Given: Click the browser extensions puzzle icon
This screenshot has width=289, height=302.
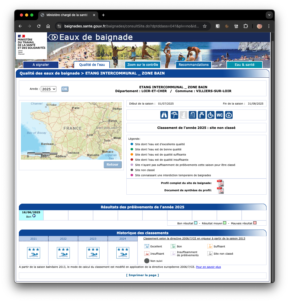Looking at the screenshot, I should (x=246, y=26).
